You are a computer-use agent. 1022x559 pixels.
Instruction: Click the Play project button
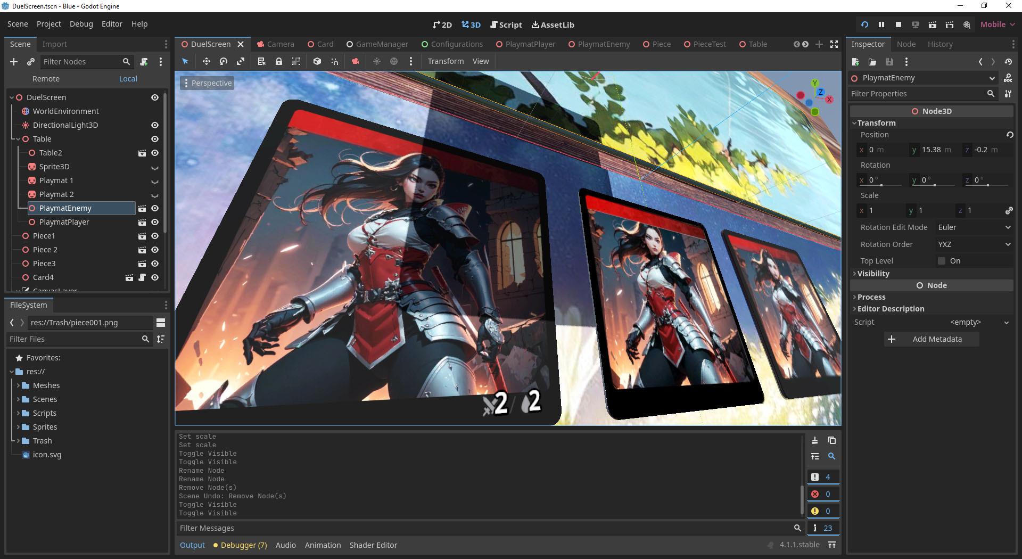(864, 24)
